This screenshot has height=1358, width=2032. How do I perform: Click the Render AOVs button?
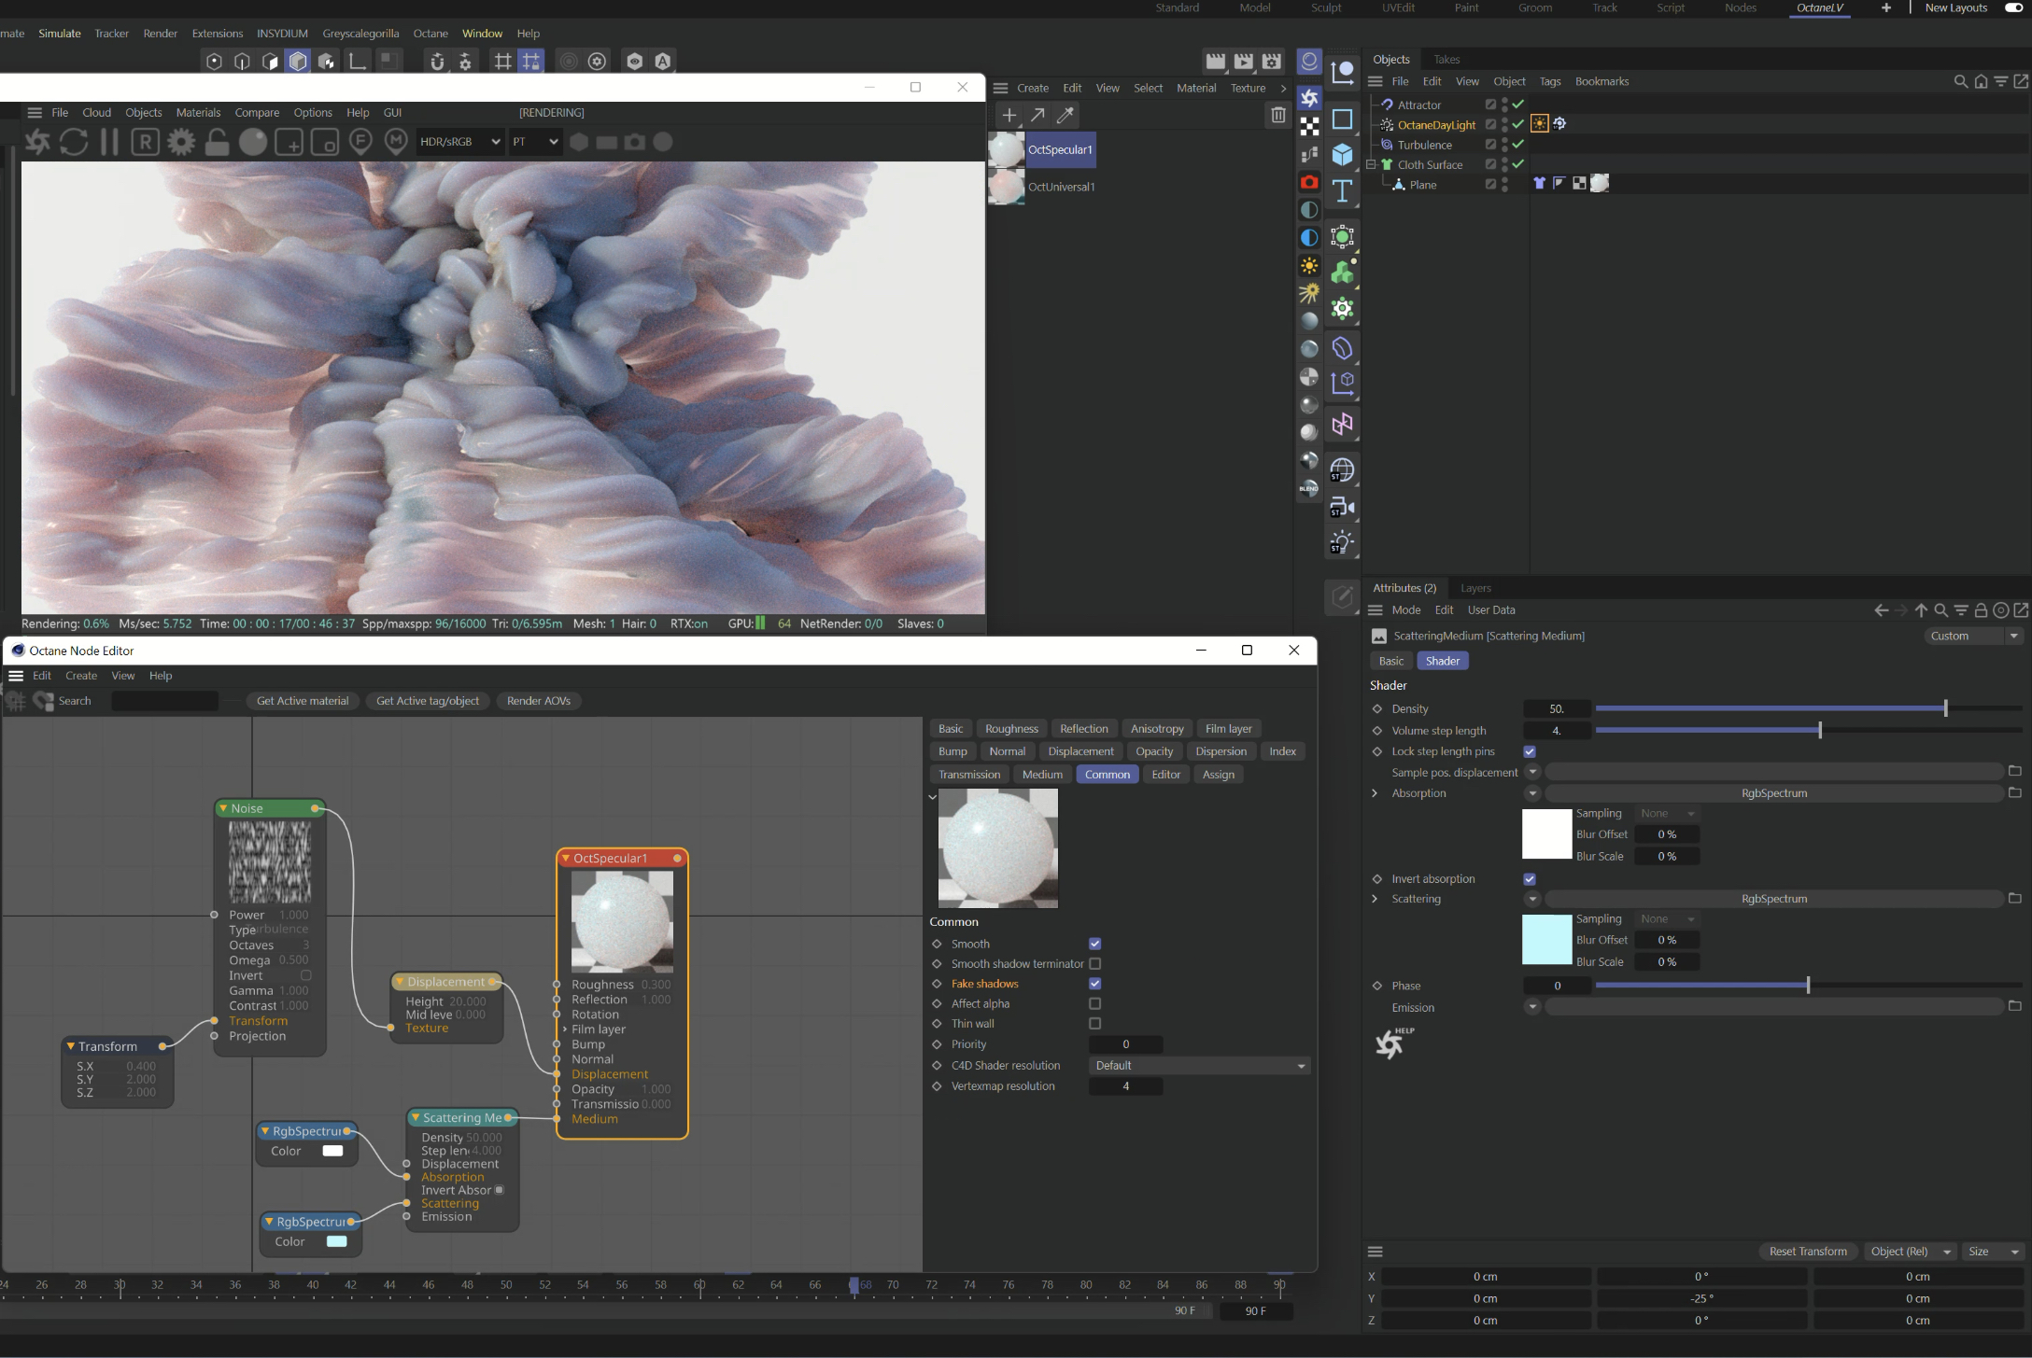[538, 701]
